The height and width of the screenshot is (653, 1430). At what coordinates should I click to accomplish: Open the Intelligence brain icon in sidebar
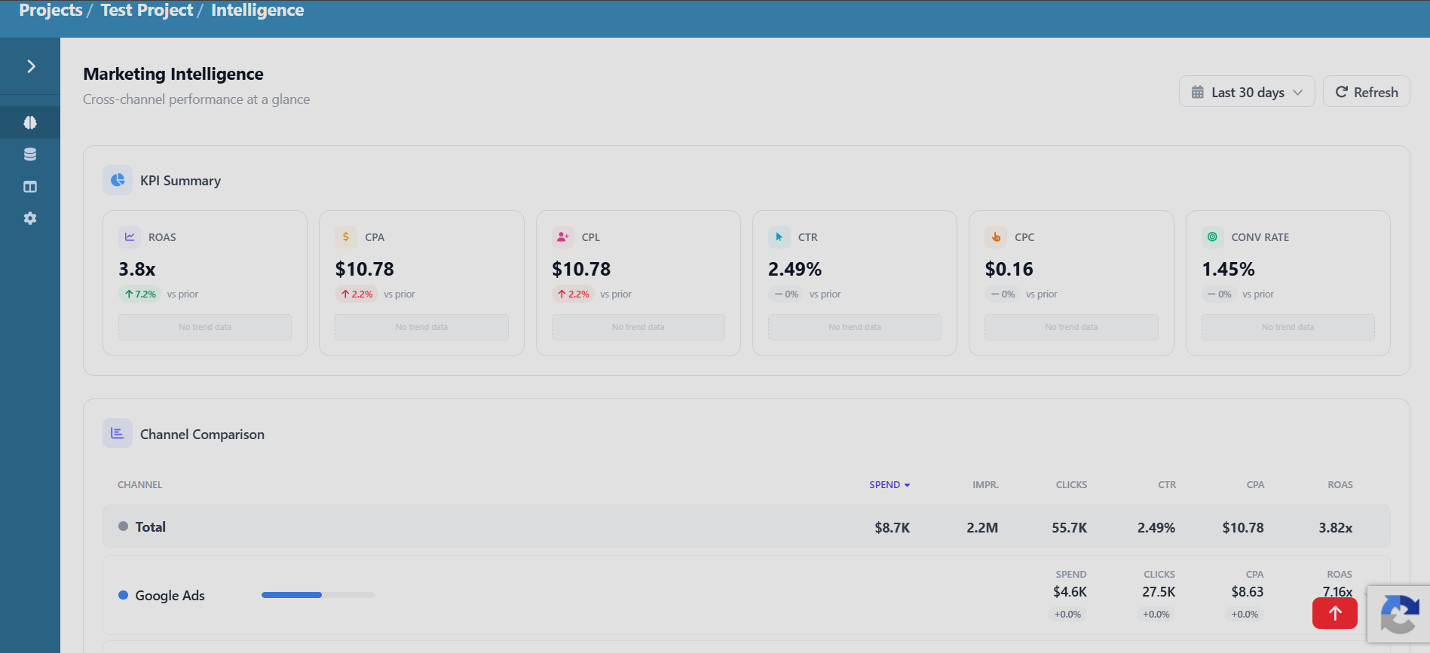(30, 123)
